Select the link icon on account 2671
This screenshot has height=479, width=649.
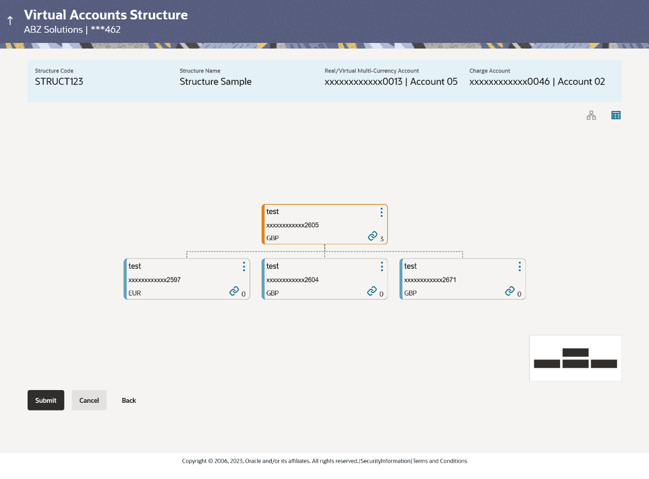click(x=510, y=291)
